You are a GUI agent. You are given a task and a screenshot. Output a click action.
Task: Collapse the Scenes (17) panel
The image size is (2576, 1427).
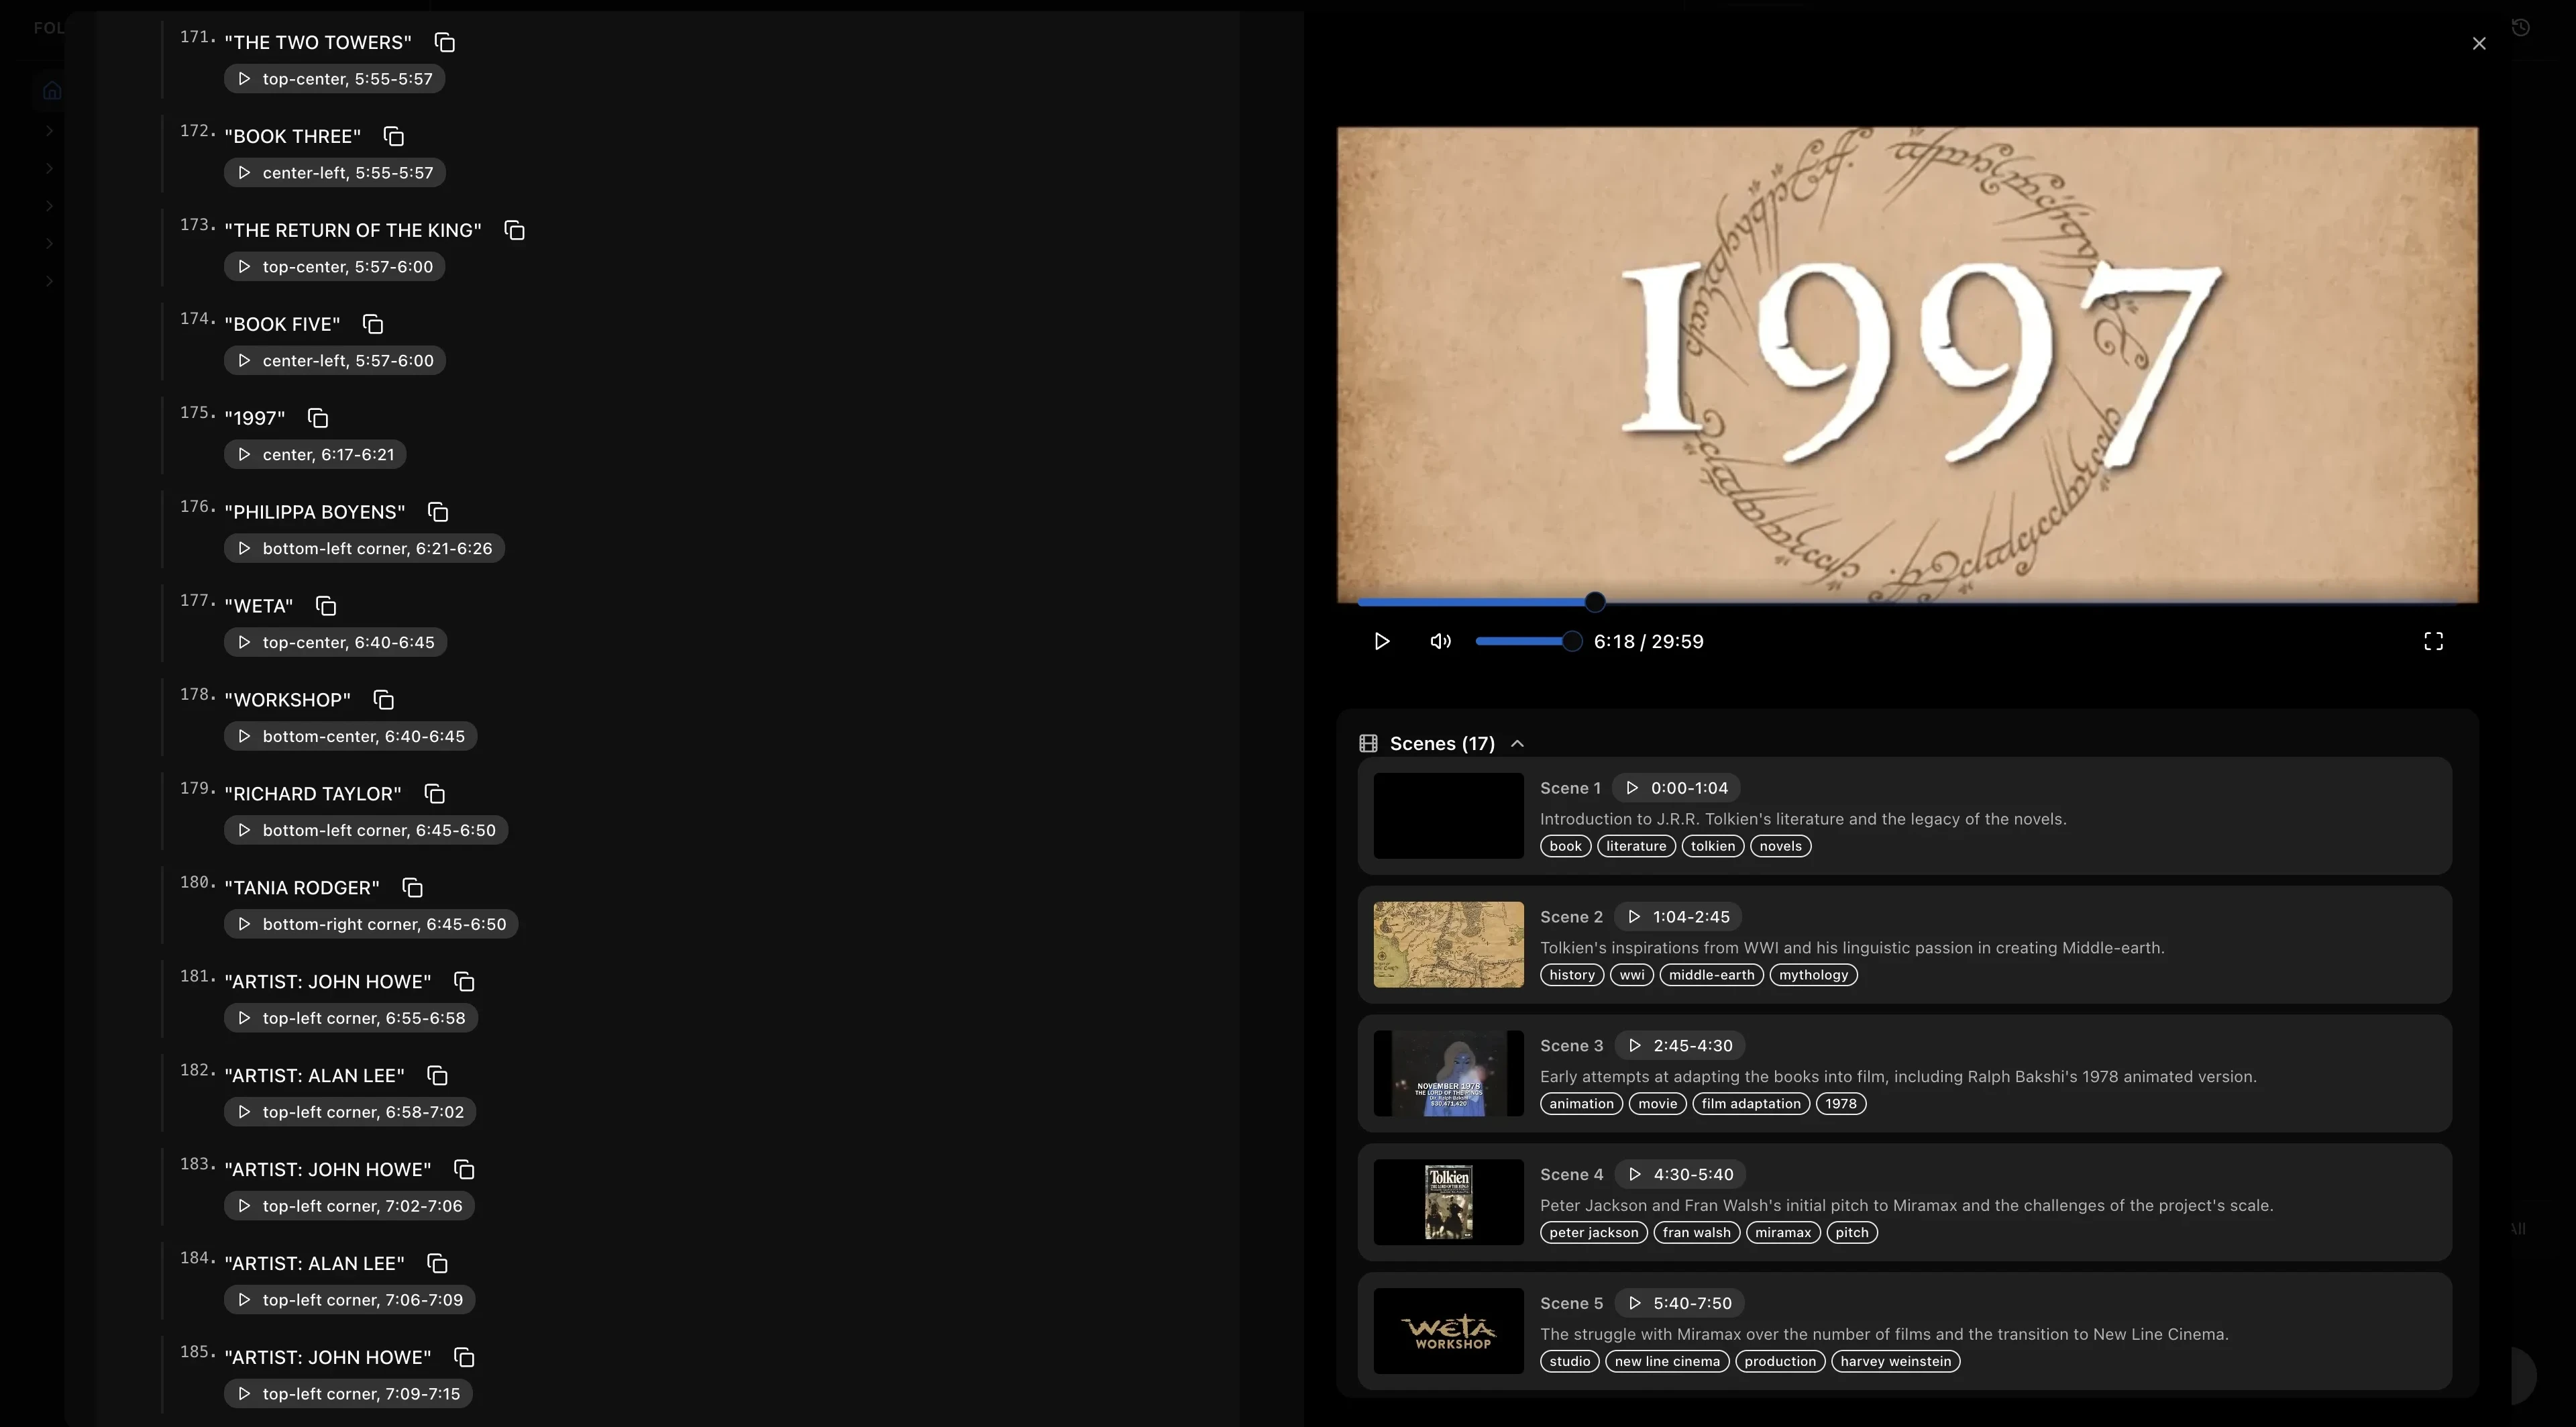coord(1518,743)
